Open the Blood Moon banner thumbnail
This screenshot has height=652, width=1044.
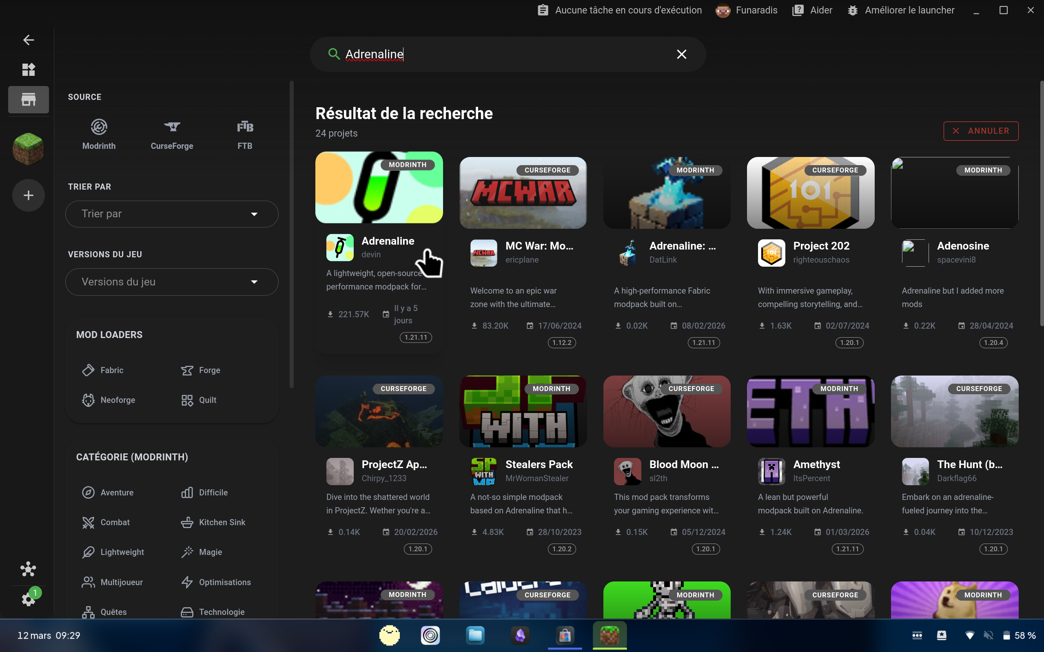[x=667, y=411]
